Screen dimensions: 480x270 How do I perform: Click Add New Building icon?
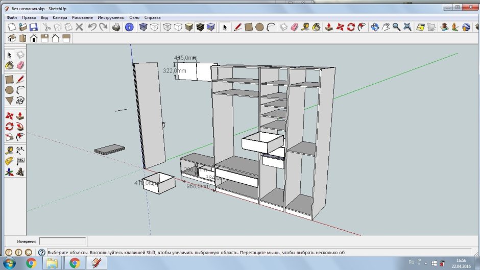(444, 27)
